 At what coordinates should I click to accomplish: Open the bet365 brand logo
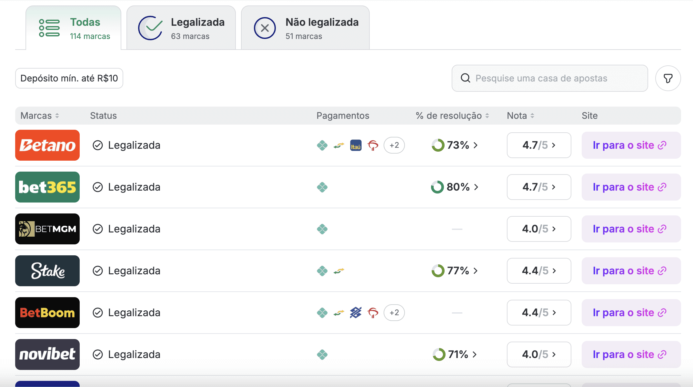(47, 187)
